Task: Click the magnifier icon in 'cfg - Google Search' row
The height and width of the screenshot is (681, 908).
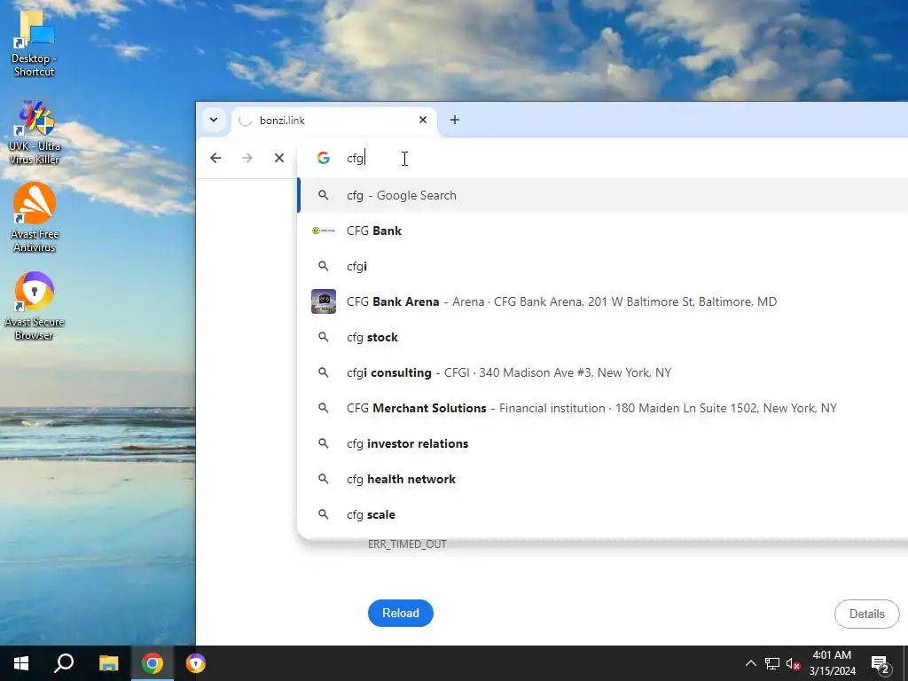Action: click(323, 195)
